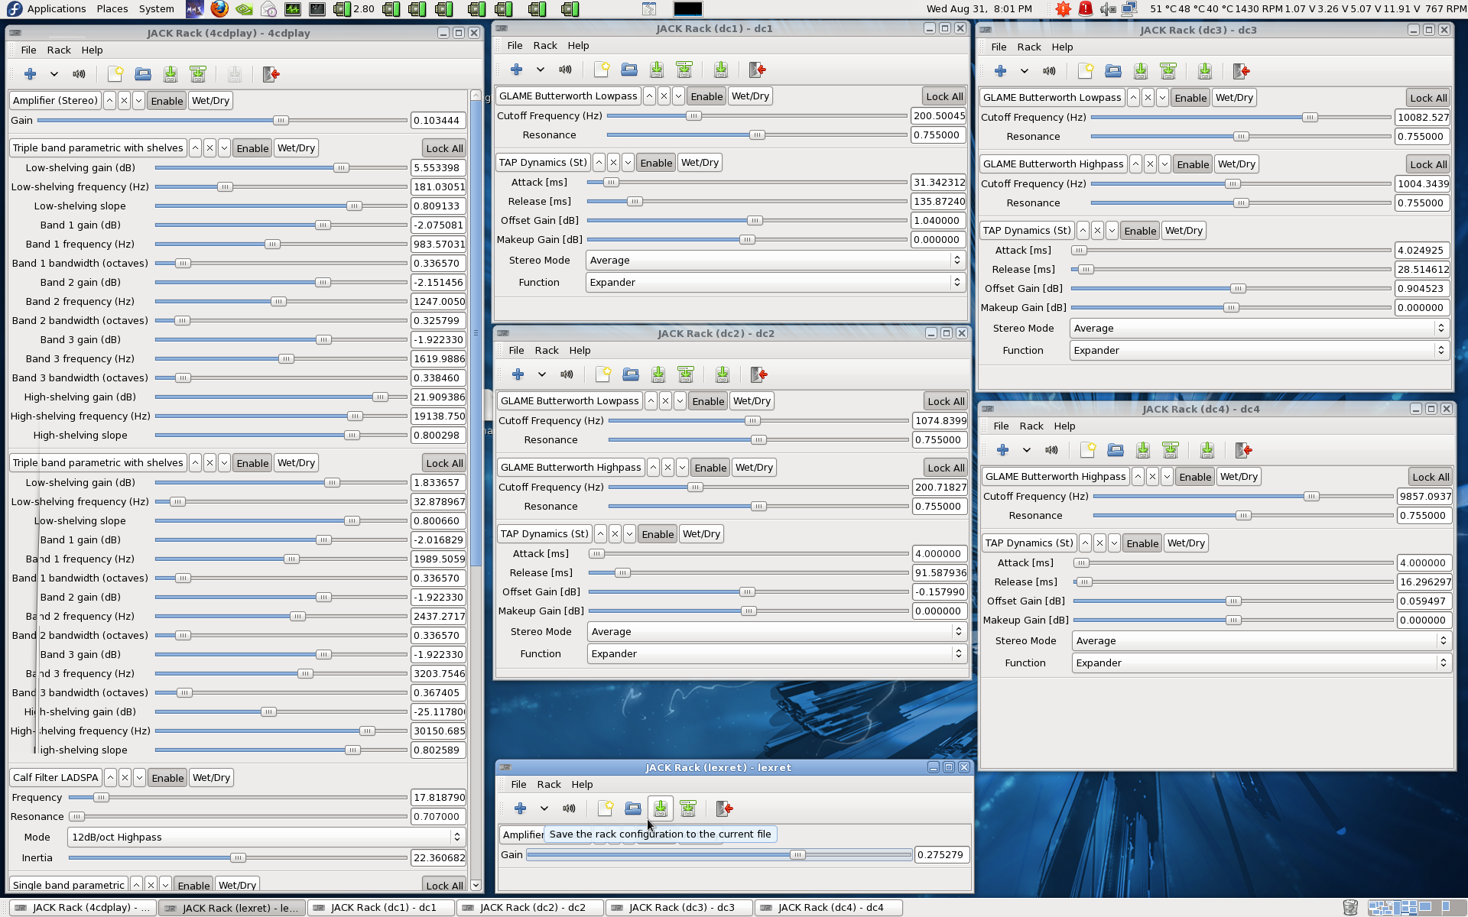Save the 4cdplay rack configuration

point(171,74)
